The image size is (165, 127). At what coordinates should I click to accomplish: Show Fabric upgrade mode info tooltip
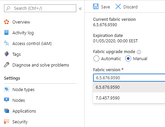tap(139, 52)
